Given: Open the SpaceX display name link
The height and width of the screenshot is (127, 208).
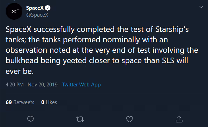Looking at the screenshot, I should [35, 8].
